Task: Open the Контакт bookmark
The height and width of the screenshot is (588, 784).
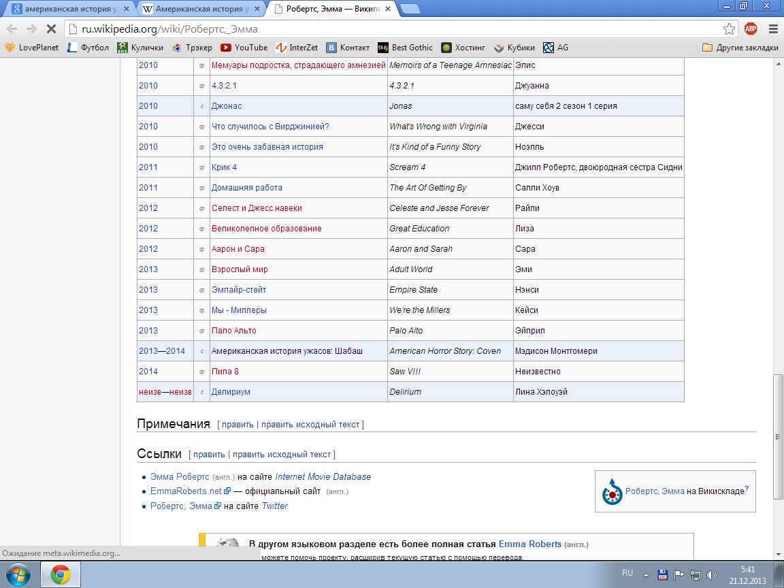Action: 348,48
